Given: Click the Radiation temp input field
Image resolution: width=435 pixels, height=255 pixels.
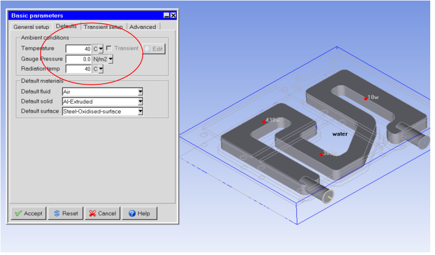Looking at the screenshot, I should pyautogui.click(x=78, y=69).
